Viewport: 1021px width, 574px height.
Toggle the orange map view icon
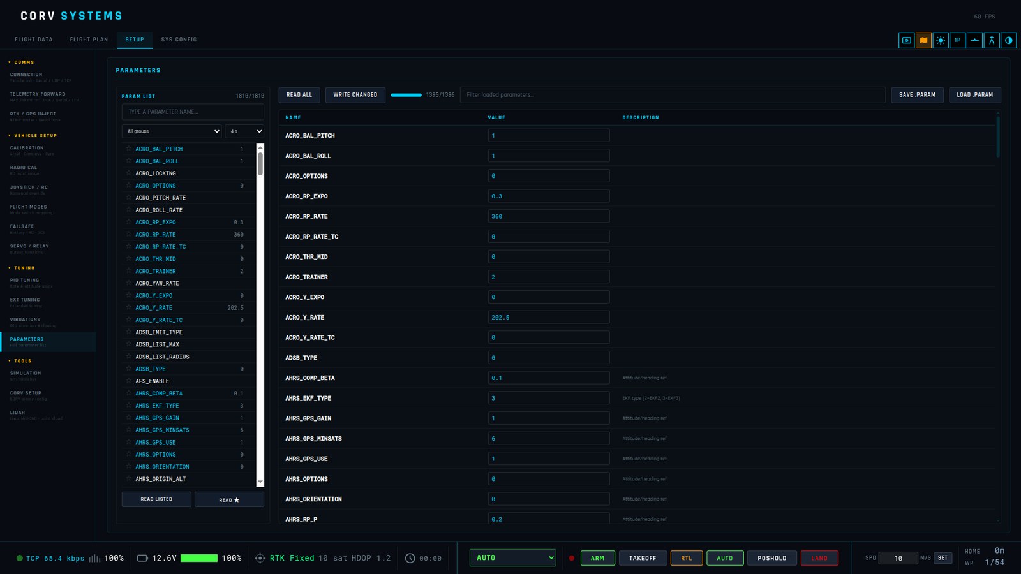(923, 40)
